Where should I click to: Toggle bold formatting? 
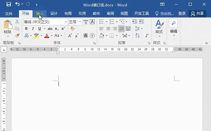coord(27,29)
